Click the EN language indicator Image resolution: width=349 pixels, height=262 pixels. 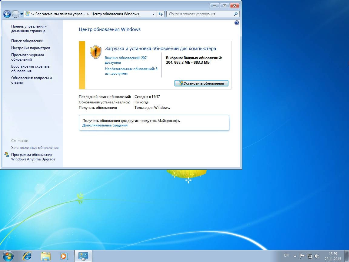click(286, 255)
